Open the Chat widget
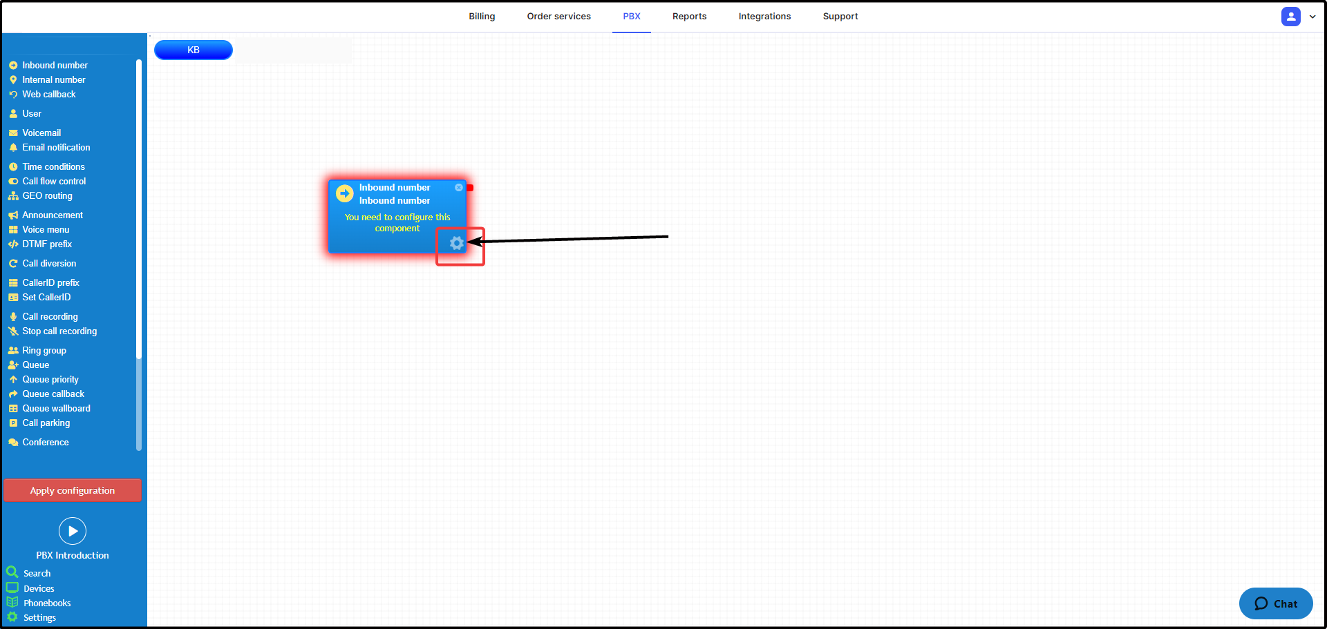Viewport: 1327px width, 629px height. [x=1275, y=603]
